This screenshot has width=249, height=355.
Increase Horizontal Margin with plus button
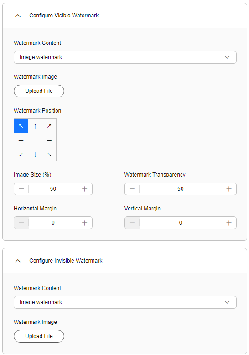[85, 223]
